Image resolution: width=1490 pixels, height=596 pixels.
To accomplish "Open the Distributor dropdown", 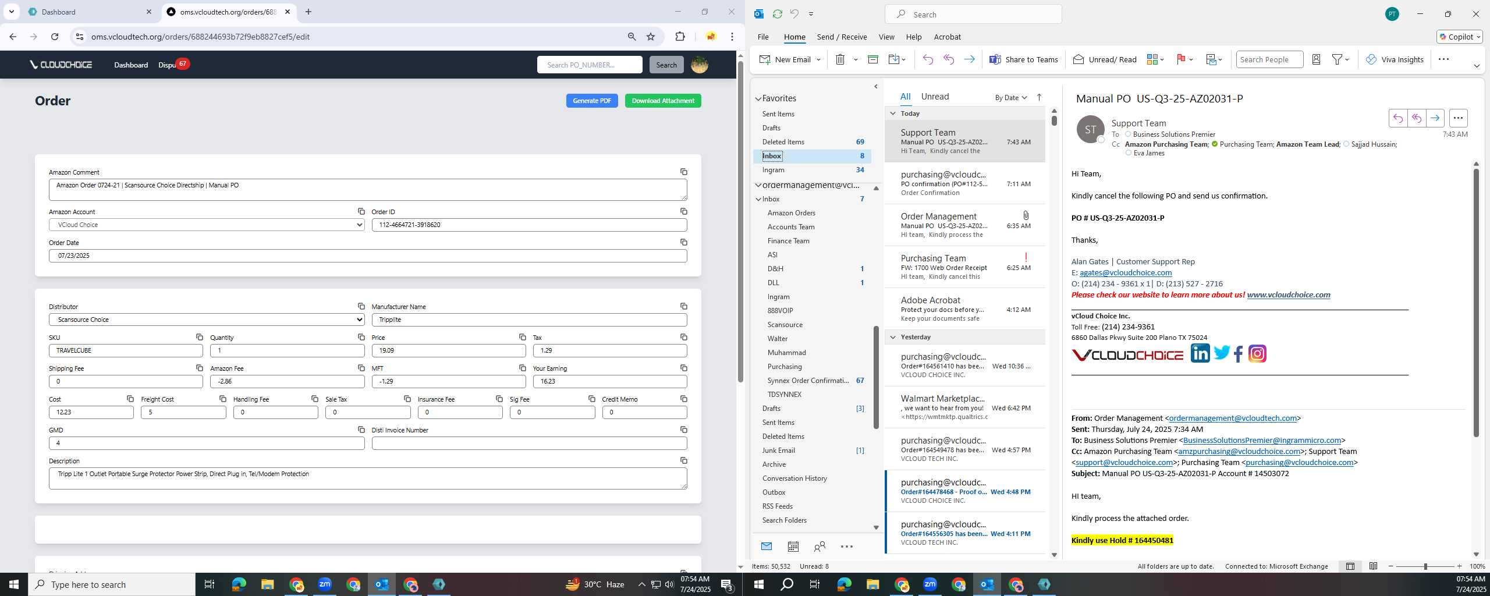I will (207, 320).
